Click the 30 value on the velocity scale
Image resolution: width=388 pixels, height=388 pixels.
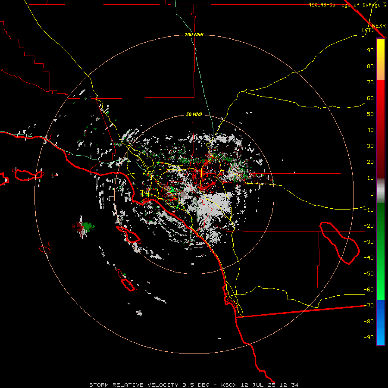pos(370,146)
